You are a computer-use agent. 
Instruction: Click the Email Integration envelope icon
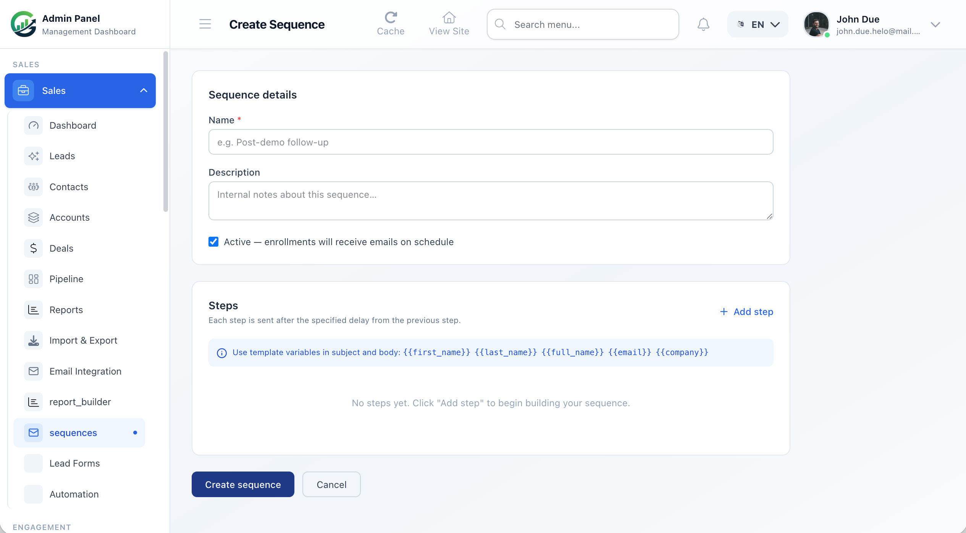(34, 371)
